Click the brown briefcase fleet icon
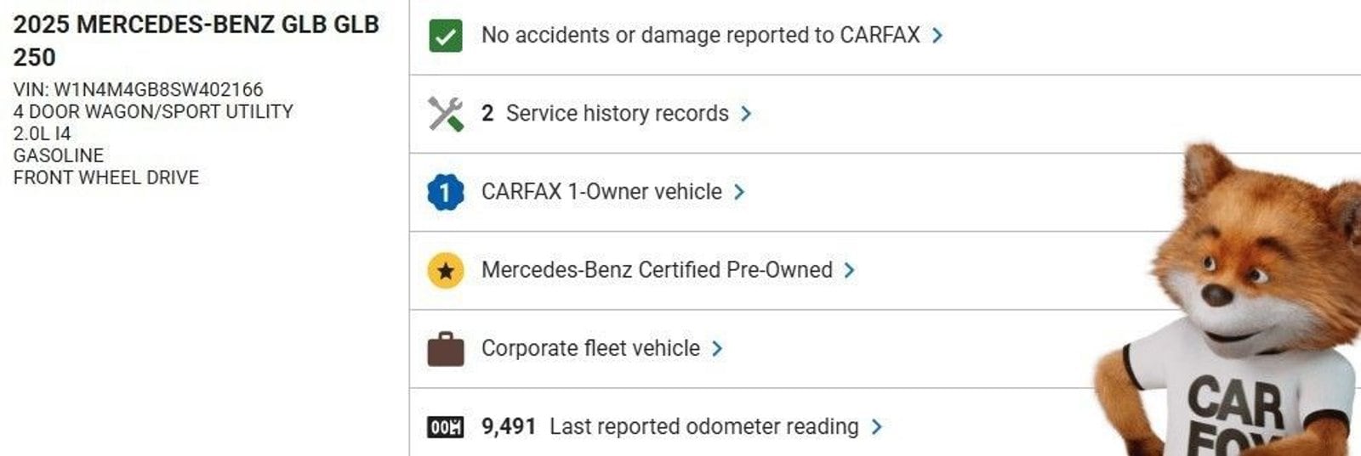 (x=446, y=349)
